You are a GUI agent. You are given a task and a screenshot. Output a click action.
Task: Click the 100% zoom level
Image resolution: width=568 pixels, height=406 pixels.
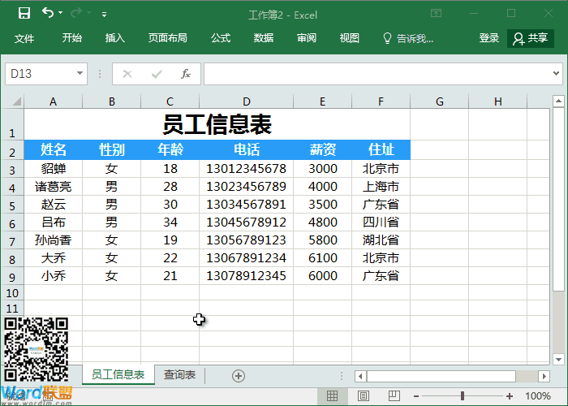coord(538,396)
